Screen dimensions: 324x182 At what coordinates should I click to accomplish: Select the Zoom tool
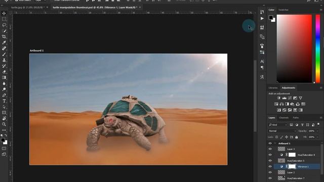coord(4,124)
